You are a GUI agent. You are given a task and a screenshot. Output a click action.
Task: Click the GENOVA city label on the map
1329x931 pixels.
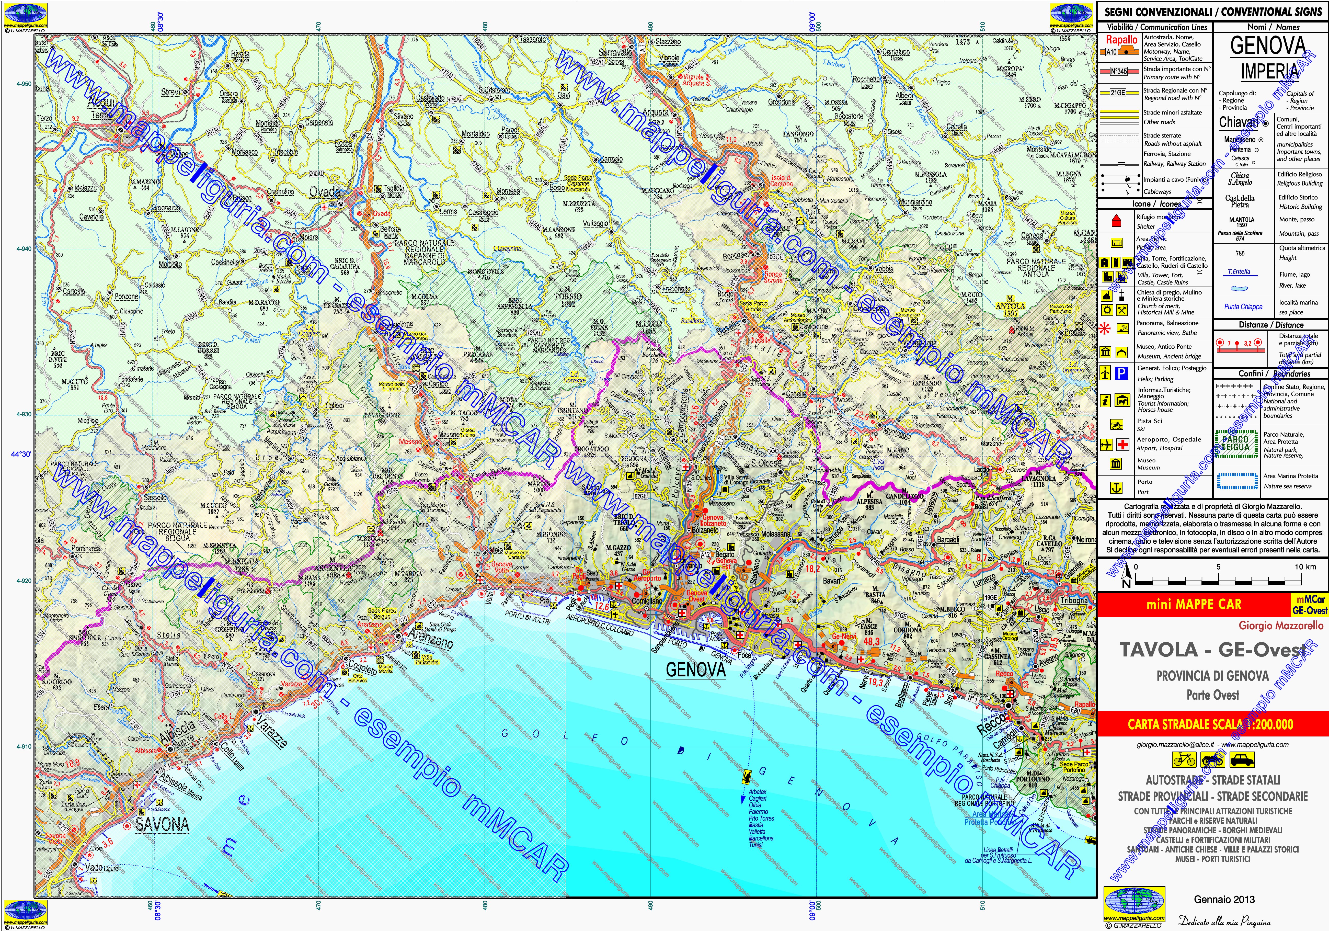695,670
